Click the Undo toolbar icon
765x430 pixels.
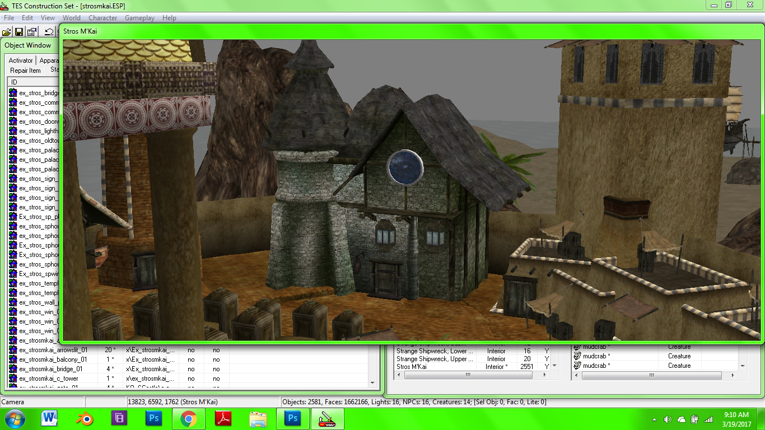[49, 32]
